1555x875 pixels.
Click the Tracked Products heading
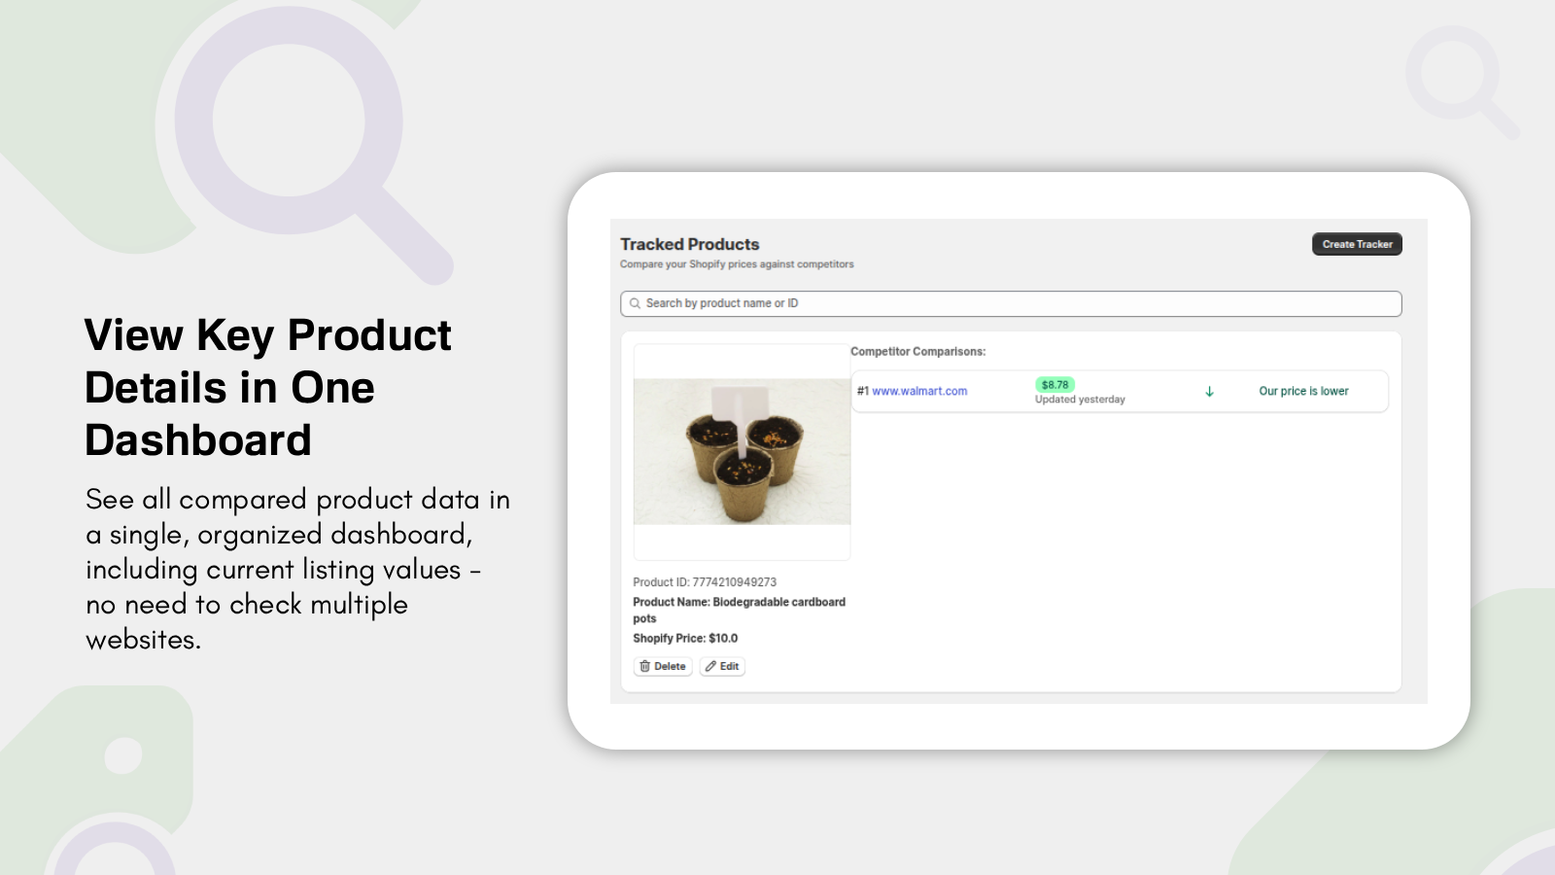pyautogui.click(x=689, y=244)
